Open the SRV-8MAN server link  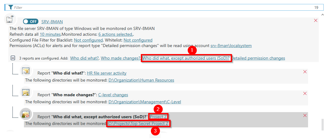click(x=52, y=21)
